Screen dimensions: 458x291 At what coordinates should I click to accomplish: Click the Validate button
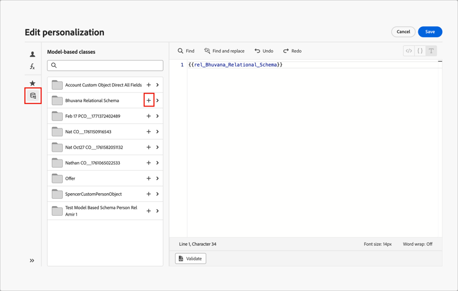pos(191,259)
